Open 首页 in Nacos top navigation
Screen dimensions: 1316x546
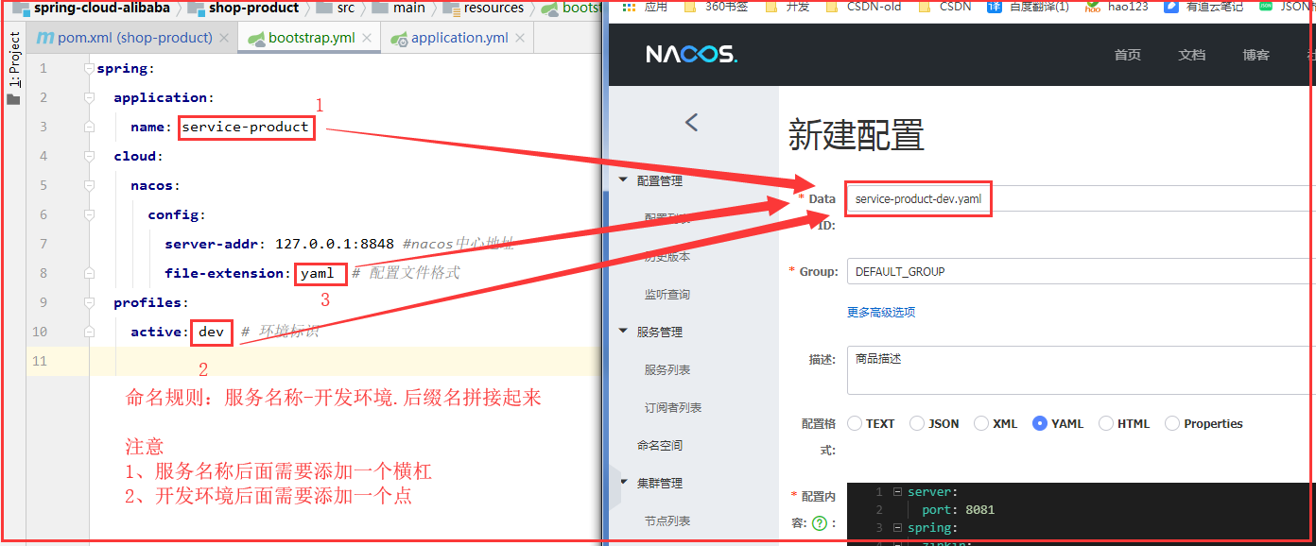point(1127,55)
